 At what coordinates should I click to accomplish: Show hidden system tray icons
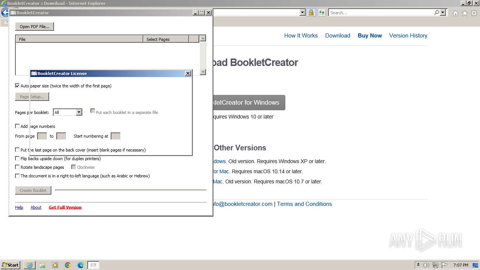pos(418,265)
